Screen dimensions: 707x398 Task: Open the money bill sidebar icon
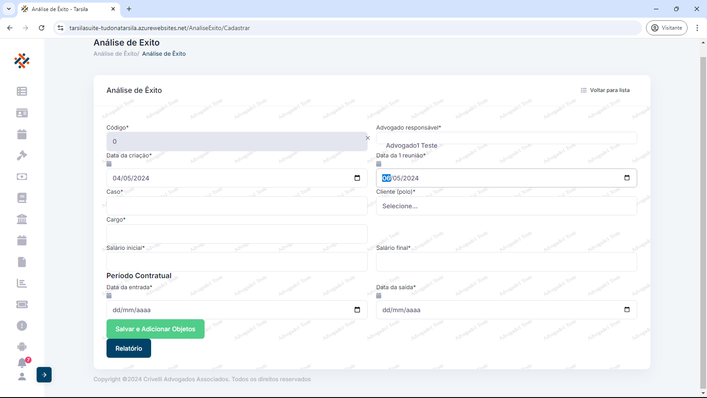tap(22, 176)
